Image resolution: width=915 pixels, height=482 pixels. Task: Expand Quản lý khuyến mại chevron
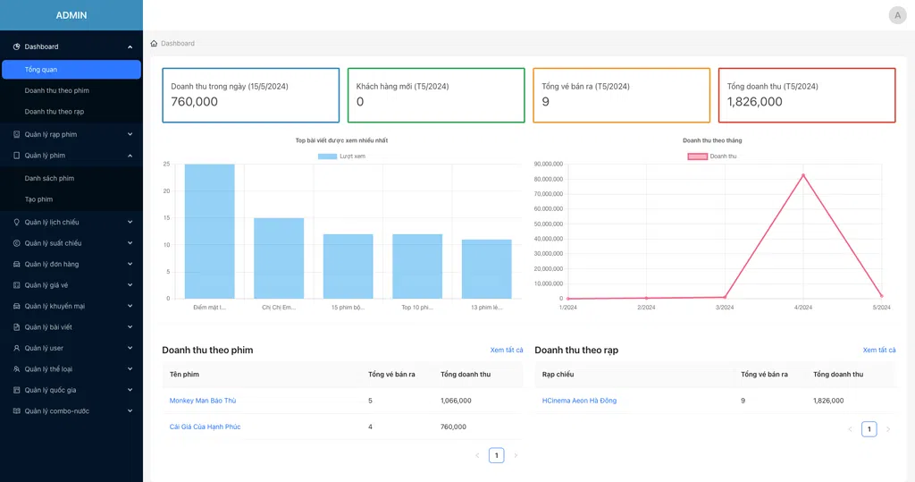click(130, 306)
